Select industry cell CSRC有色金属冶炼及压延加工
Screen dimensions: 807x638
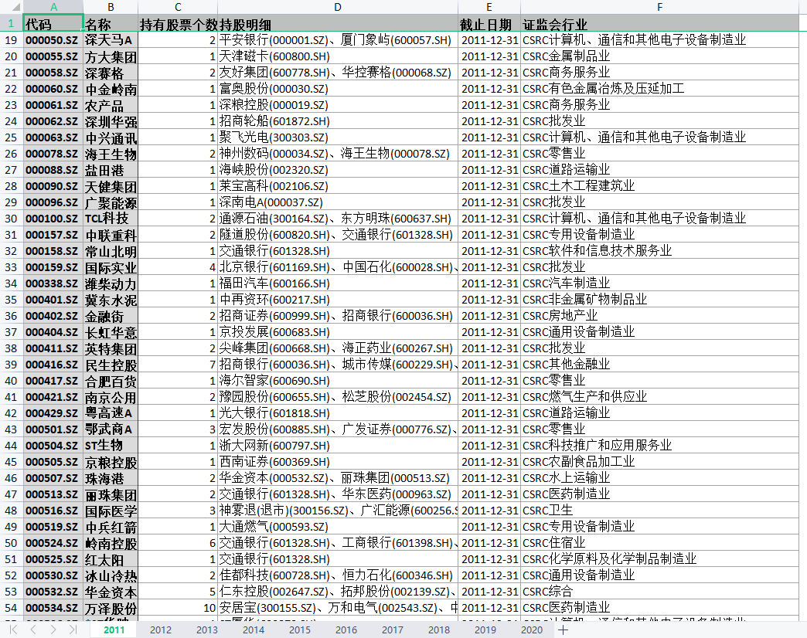click(660, 89)
